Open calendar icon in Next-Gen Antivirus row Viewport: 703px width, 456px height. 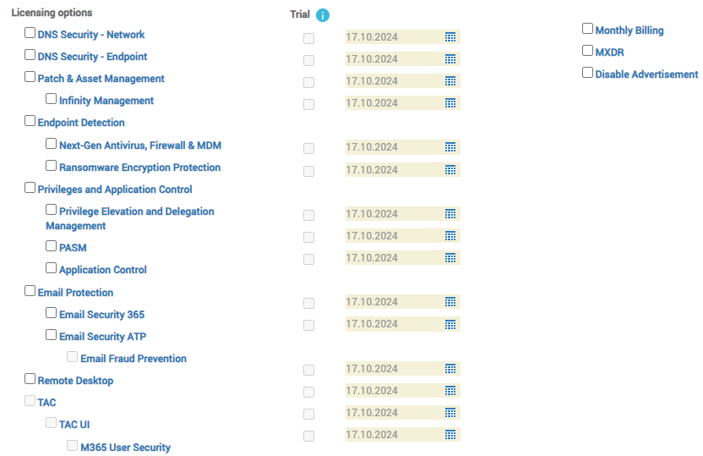pos(450,147)
